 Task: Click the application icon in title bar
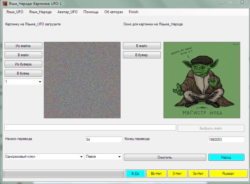5,3
